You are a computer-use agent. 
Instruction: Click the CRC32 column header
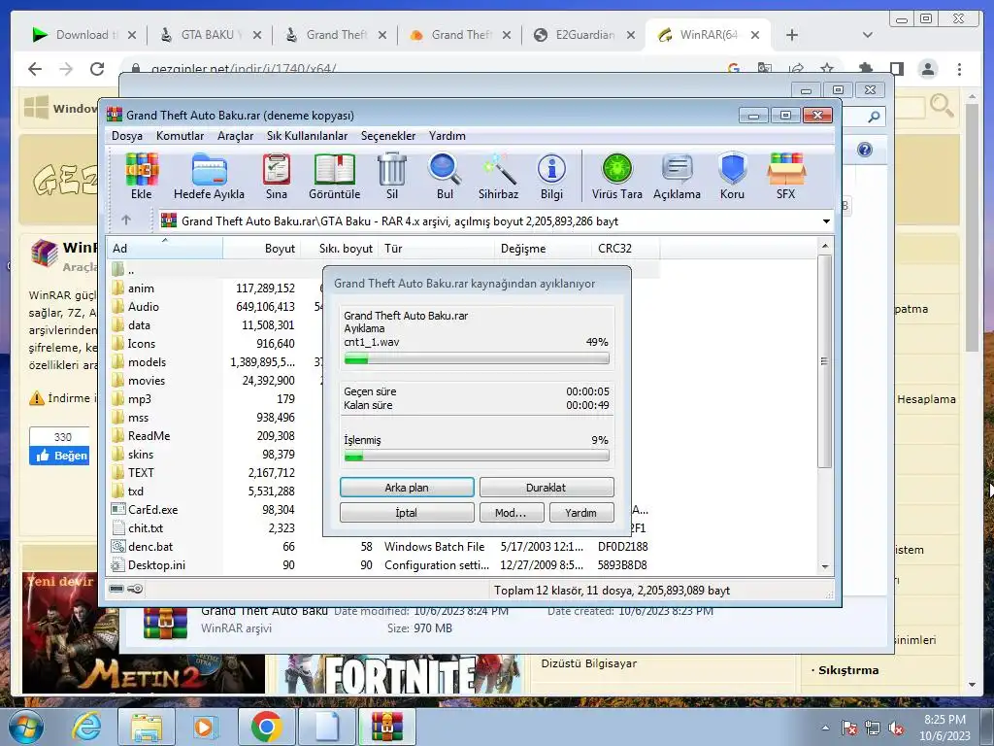624,248
